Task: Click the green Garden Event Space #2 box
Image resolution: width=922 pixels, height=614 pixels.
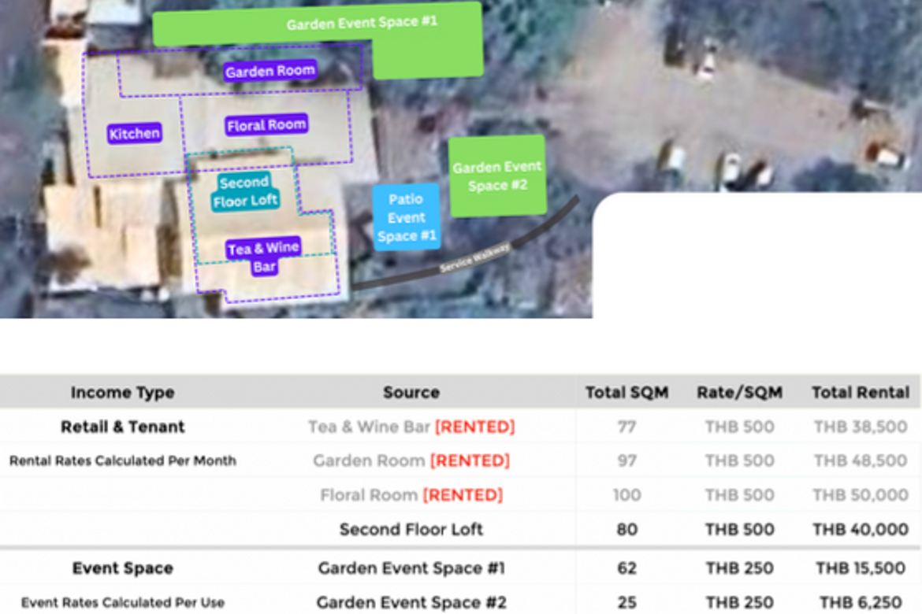Action: (496, 176)
